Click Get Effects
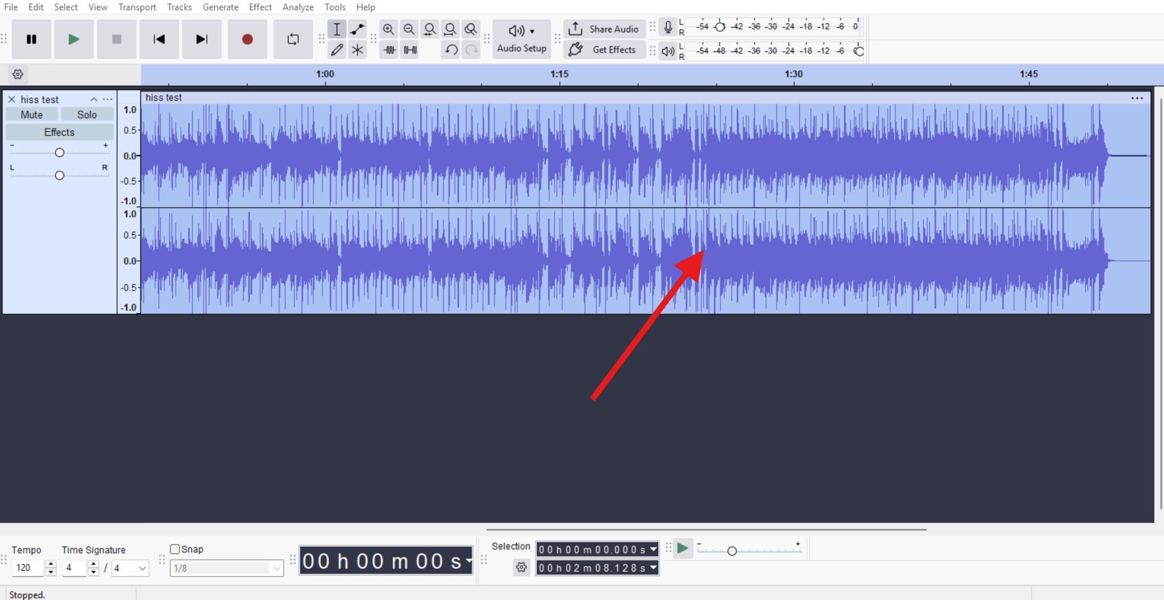Screen dimensions: 1164x600 click(604, 49)
